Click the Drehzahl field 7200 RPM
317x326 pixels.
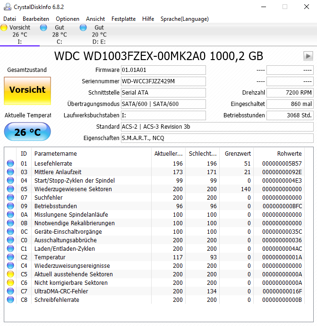pos(290,93)
